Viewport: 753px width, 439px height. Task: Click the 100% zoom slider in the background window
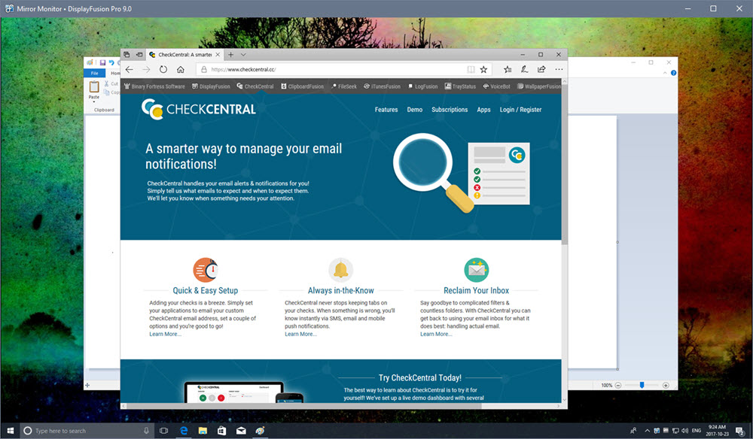pos(641,385)
